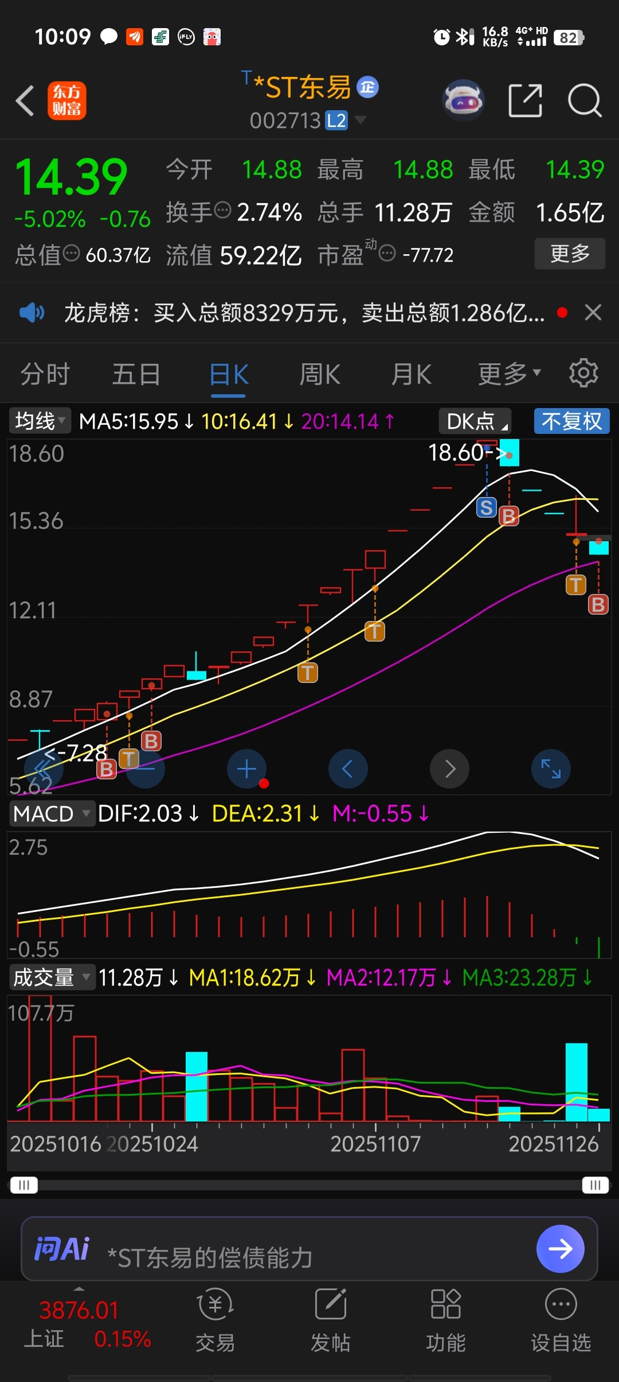Tap the 总值 info bubble icon
619x1382 pixels.
[x=71, y=253]
